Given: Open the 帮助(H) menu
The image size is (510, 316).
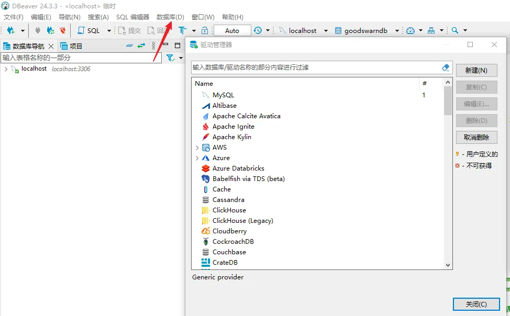Looking at the screenshot, I should 232,17.
